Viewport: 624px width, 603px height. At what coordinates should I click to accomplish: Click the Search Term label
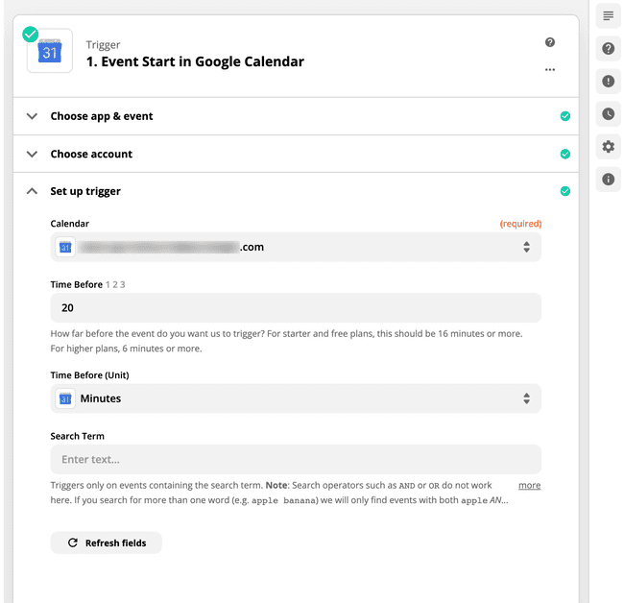(77, 436)
